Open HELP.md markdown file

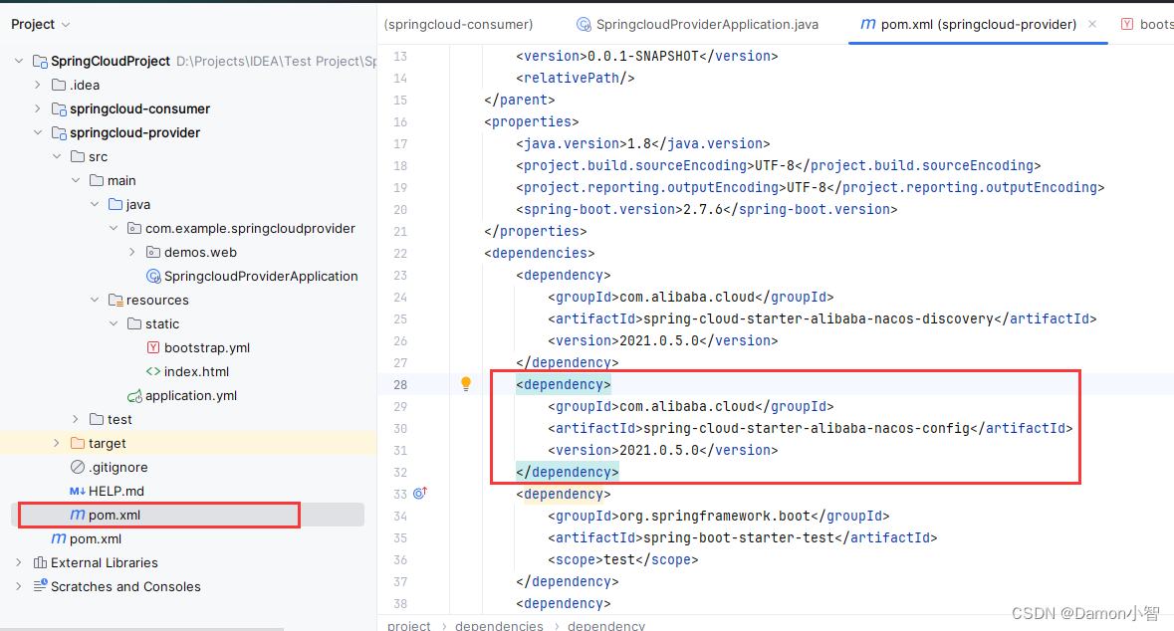116,491
